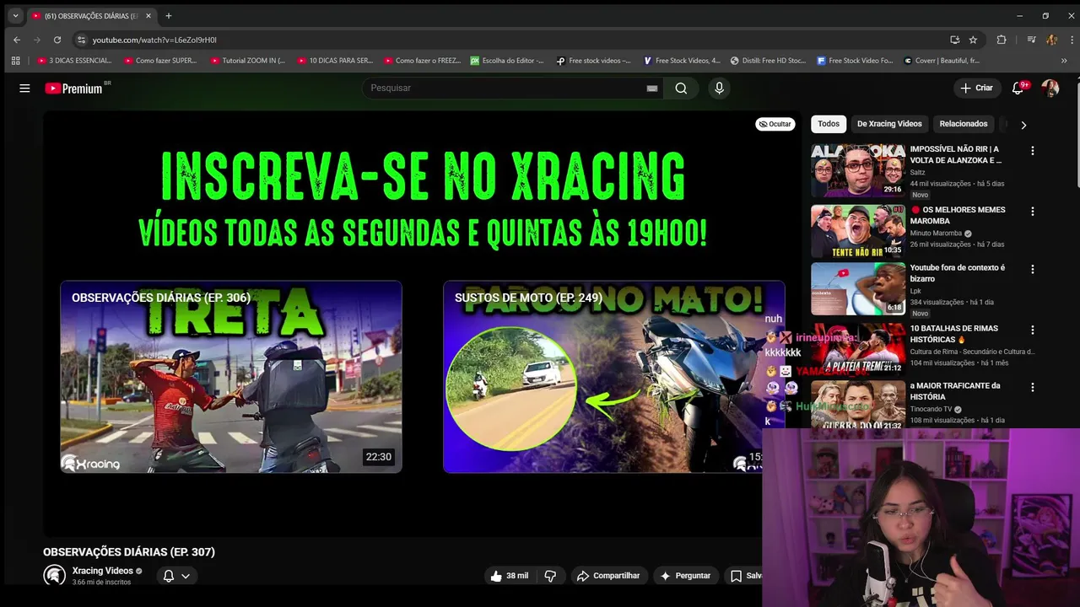Click the Perguntar ask button
This screenshot has height=607, width=1080.
pos(685,576)
